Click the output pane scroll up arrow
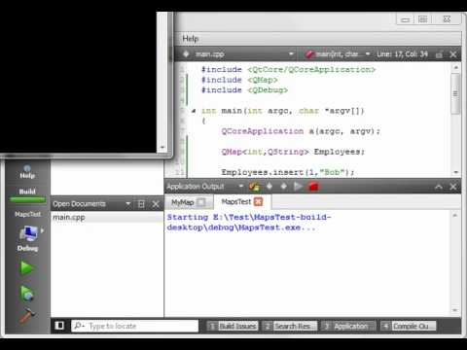This screenshot has height=350, width=467. (x=455, y=215)
